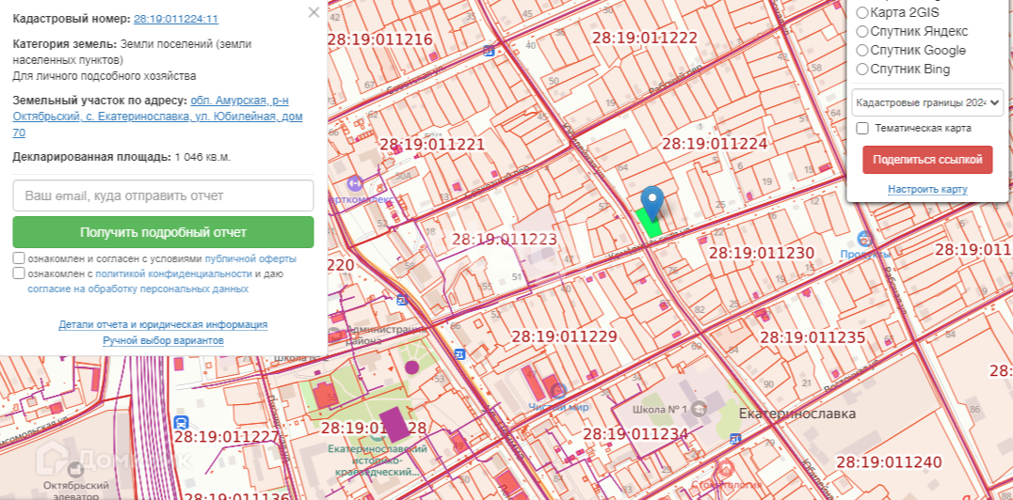Click the Школа № 1 map icon
1013x500 pixels.
tap(699, 409)
